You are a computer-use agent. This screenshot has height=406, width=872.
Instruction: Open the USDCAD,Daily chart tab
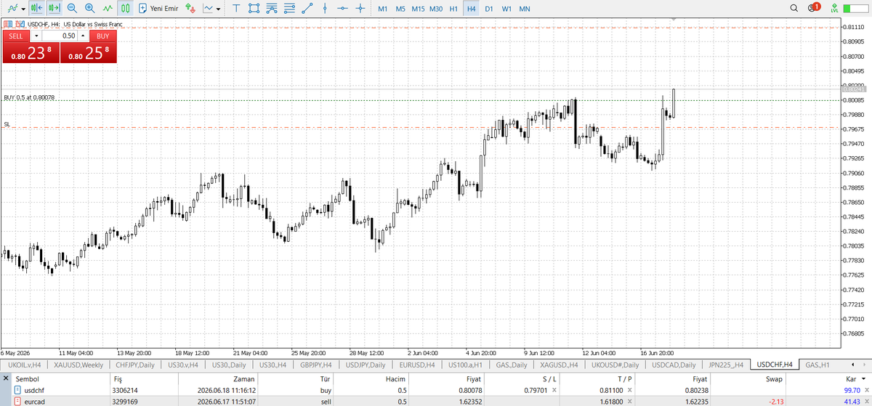pos(674,365)
